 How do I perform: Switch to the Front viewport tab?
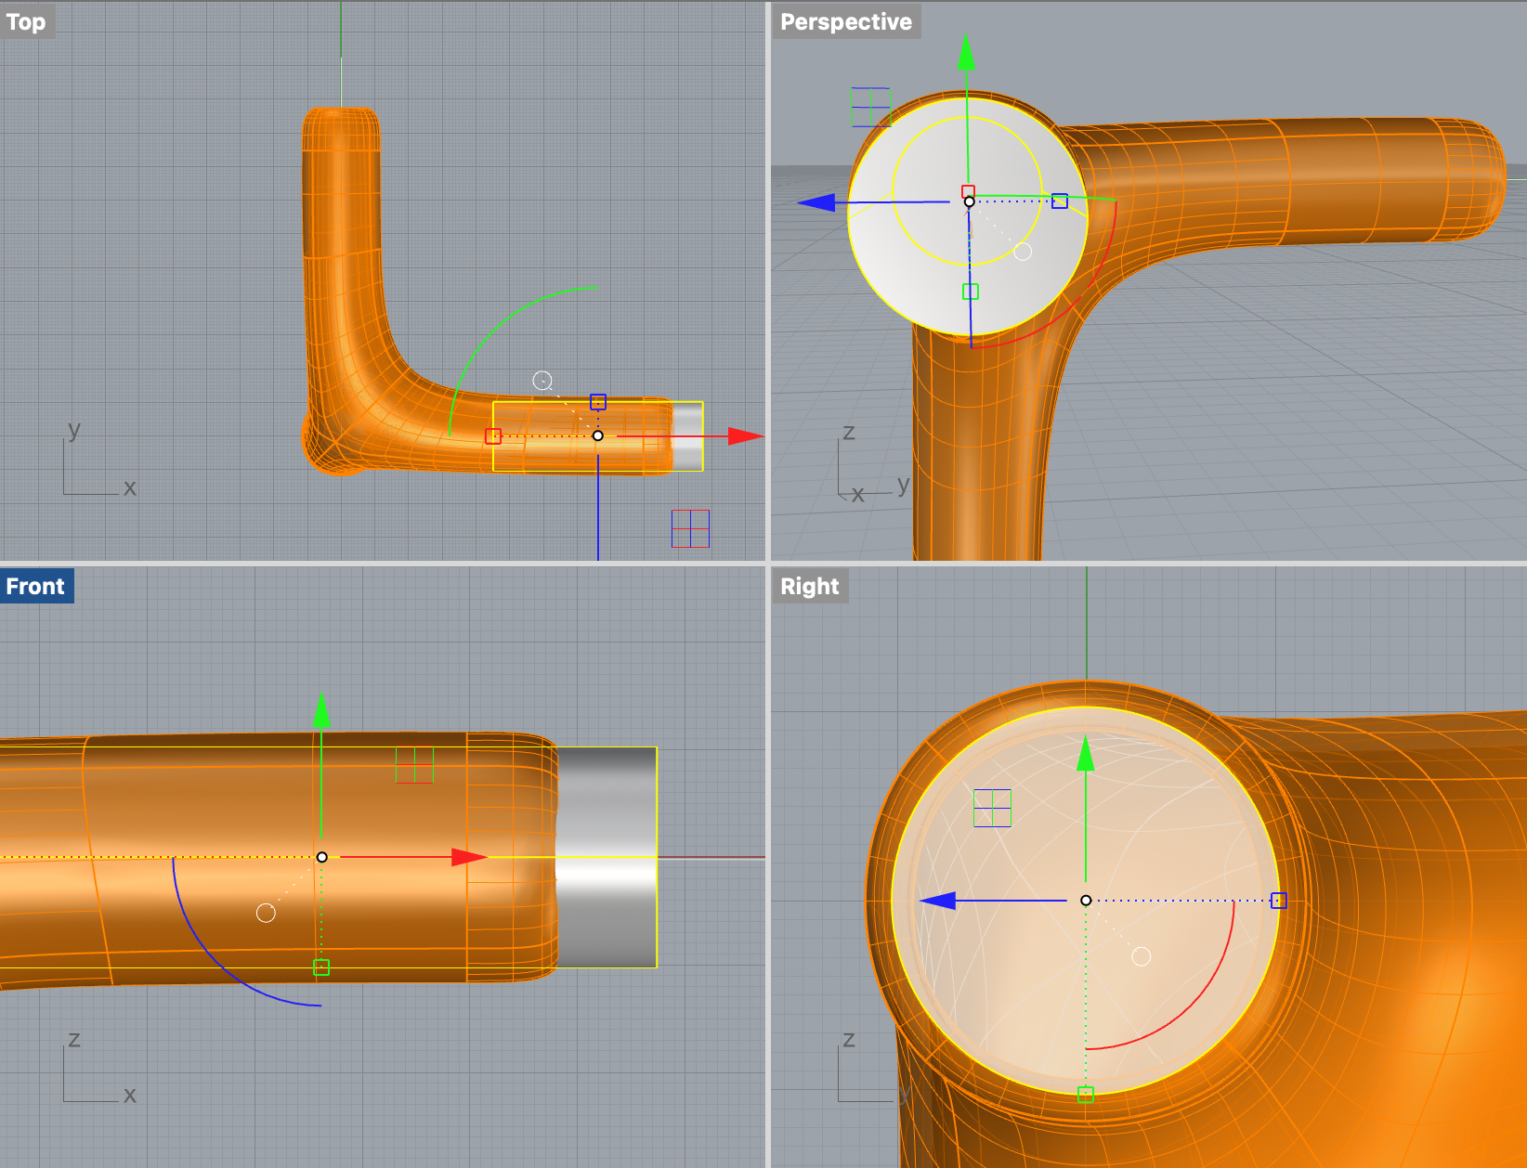tap(34, 586)
